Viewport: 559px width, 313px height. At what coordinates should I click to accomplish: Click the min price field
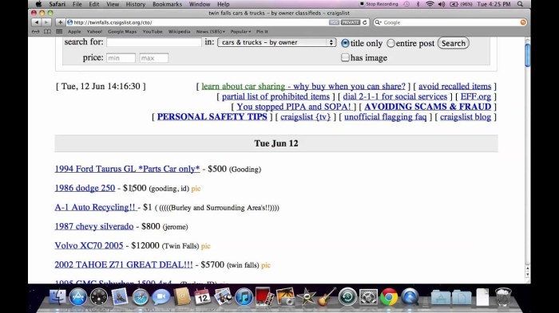[x=121, y=58]
